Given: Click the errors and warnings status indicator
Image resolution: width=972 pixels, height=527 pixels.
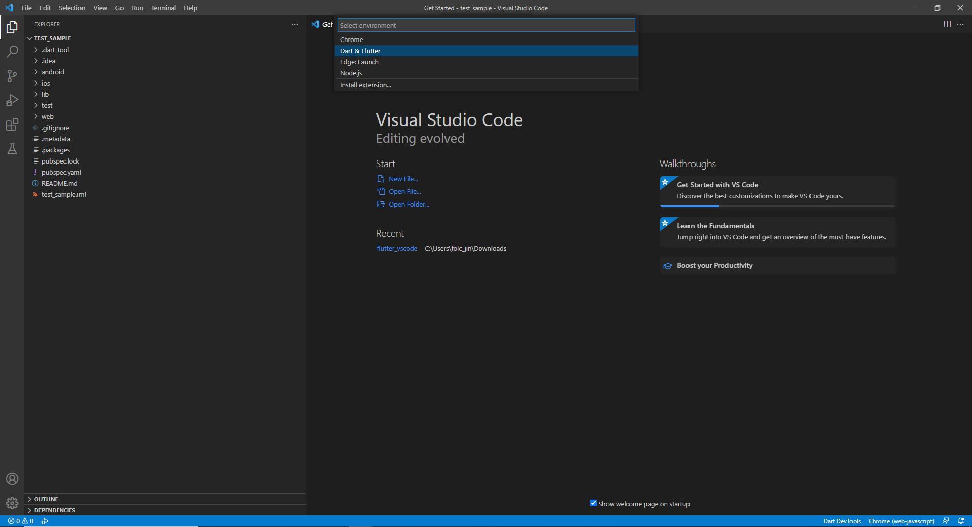Looking at the screenshot, I should [21, 521].
